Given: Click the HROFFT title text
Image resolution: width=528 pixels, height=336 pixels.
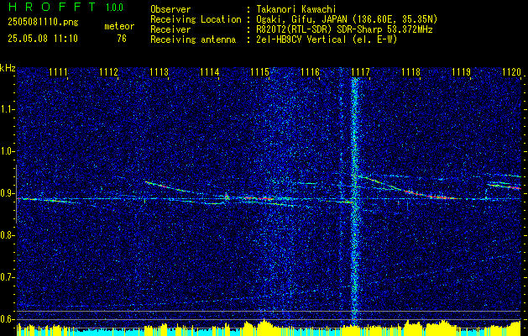Looking at the screenshot, I should (53, 8).
